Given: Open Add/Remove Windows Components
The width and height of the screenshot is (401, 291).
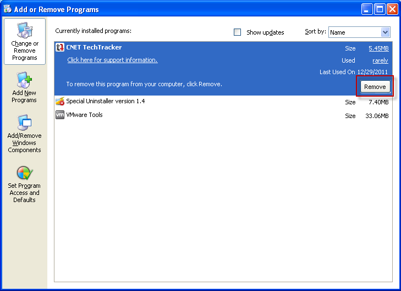Looking at the screenshot, I should point(24,134).
